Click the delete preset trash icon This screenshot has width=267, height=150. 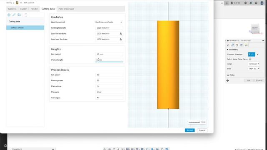[x=26, y=15]
